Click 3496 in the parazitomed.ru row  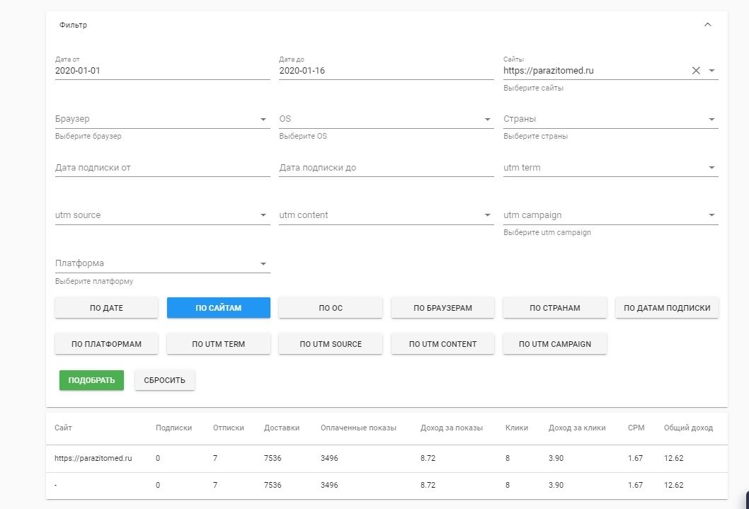point(329,458)
